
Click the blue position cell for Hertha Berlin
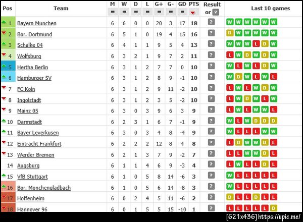[x=8, y=67]
